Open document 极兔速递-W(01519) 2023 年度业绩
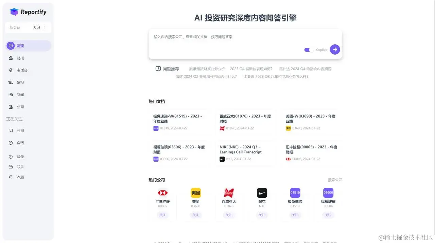This screenshot has height=243, width=435. 179,122
